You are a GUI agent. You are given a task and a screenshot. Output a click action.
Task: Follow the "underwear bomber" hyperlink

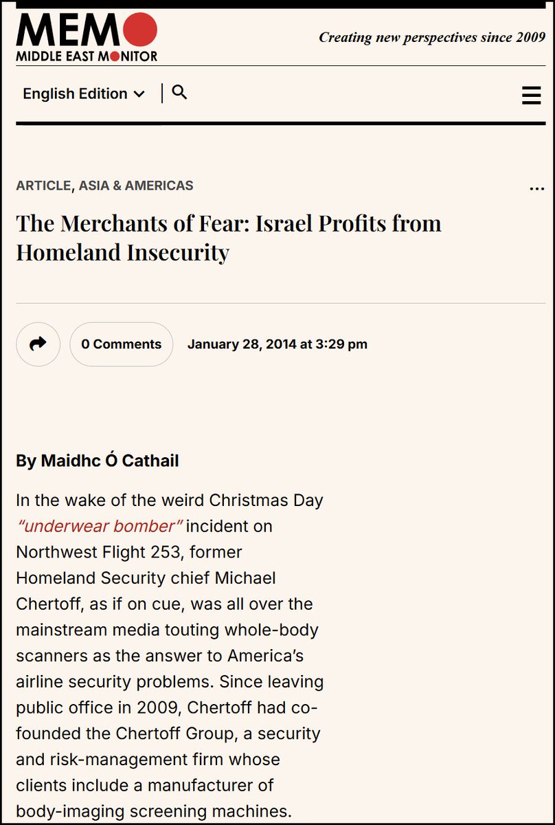pos(99,526)
